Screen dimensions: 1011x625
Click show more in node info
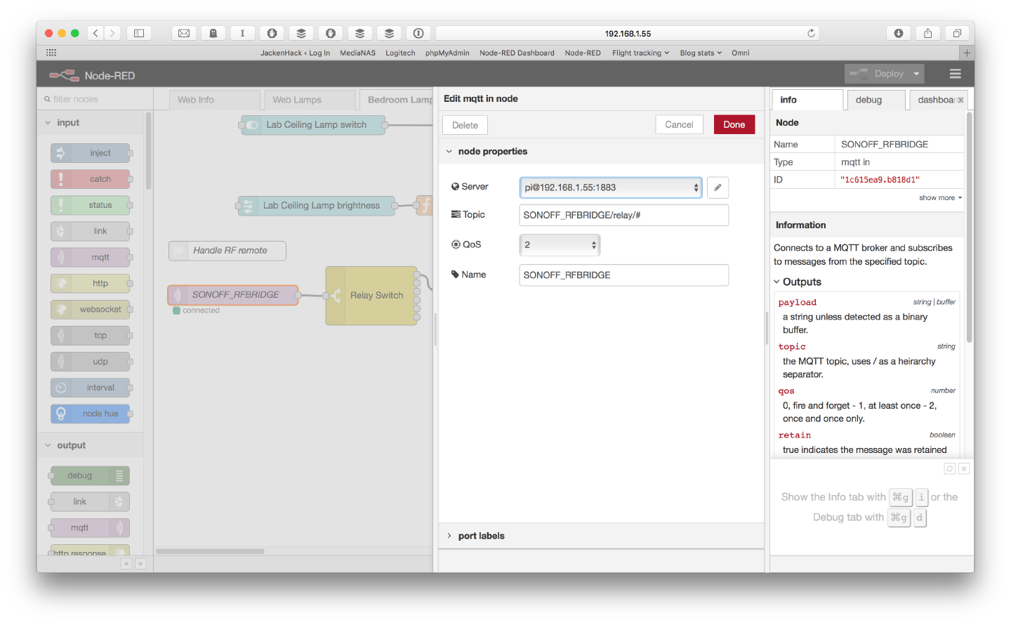(x=940, y=198)
